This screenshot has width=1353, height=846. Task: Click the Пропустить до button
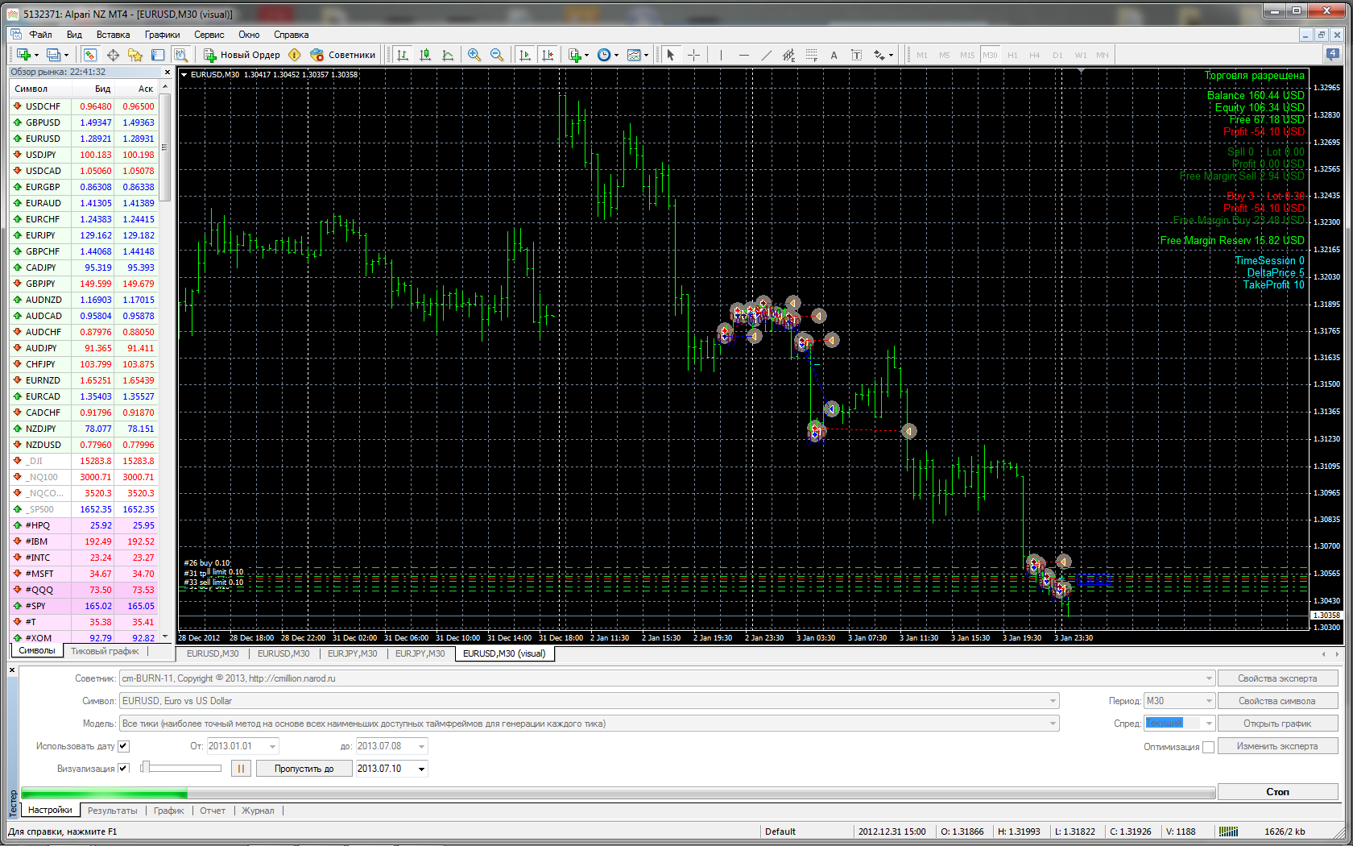tap(304, 769)
